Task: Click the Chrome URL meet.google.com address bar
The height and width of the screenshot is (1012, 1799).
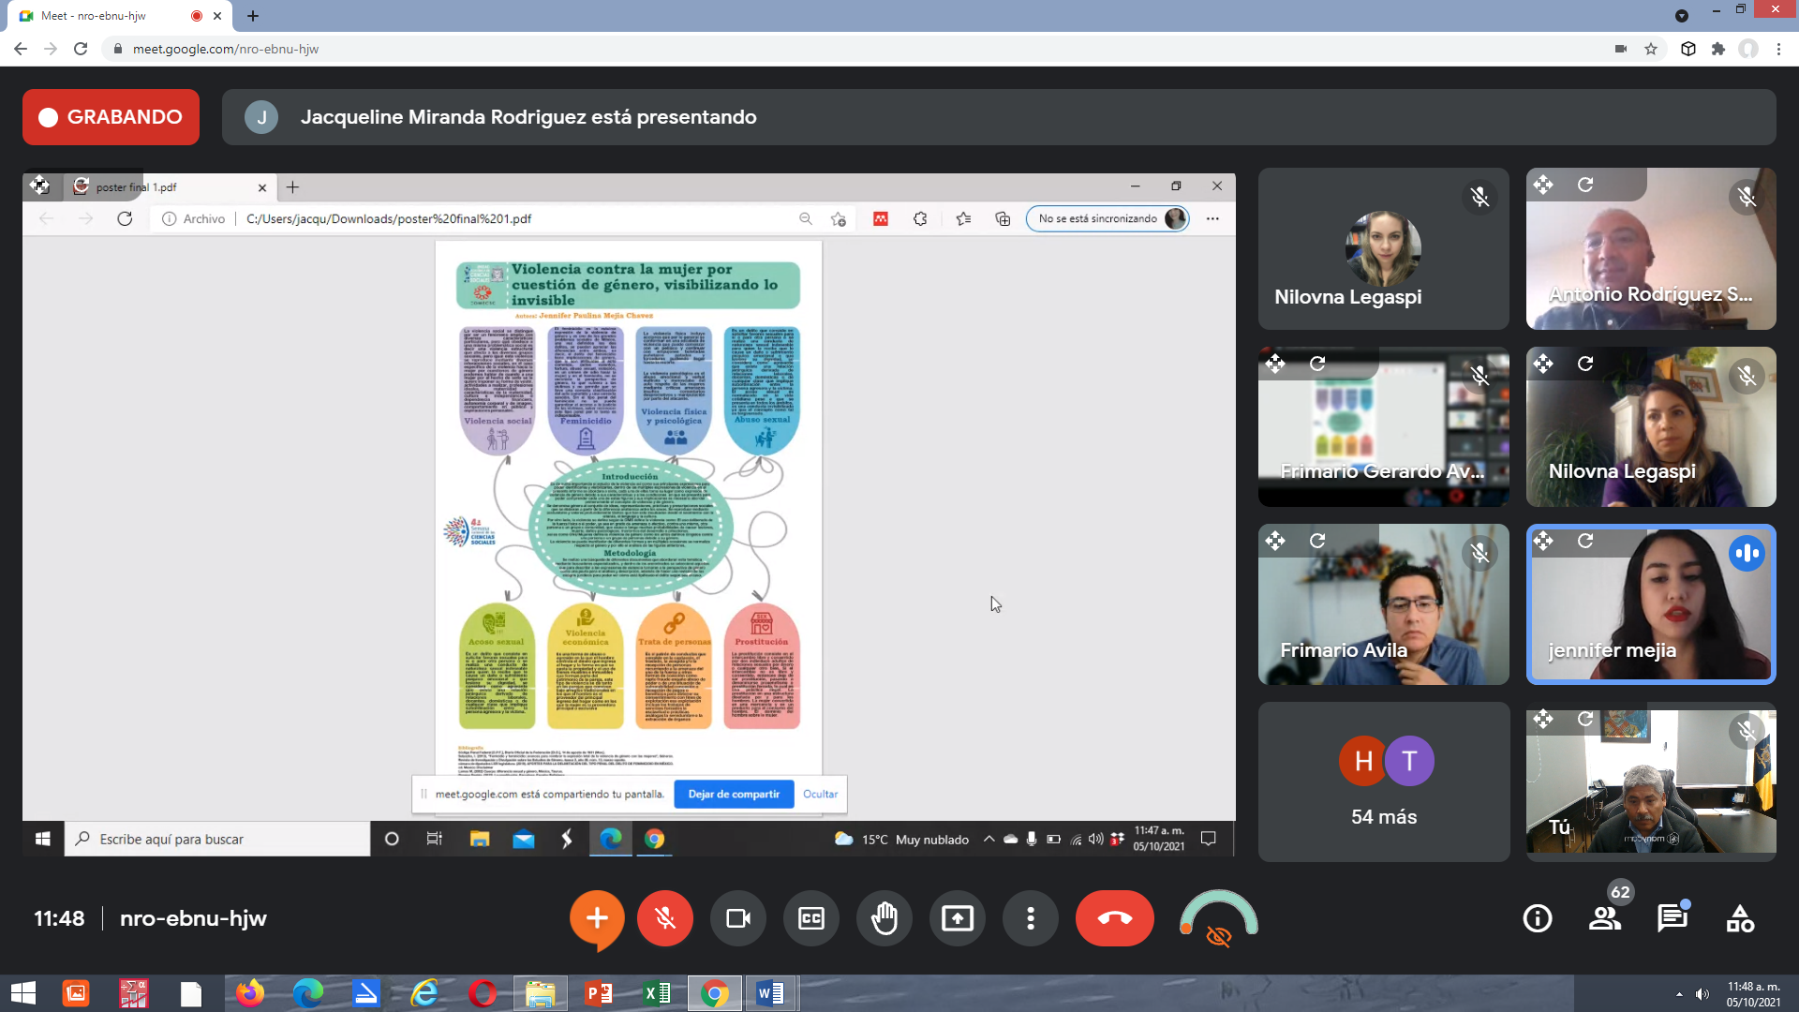Action: point(226,49)
